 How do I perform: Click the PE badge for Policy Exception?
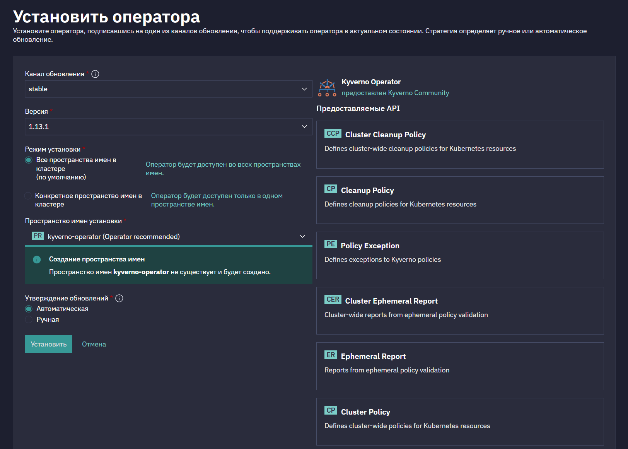coord(331,244)
